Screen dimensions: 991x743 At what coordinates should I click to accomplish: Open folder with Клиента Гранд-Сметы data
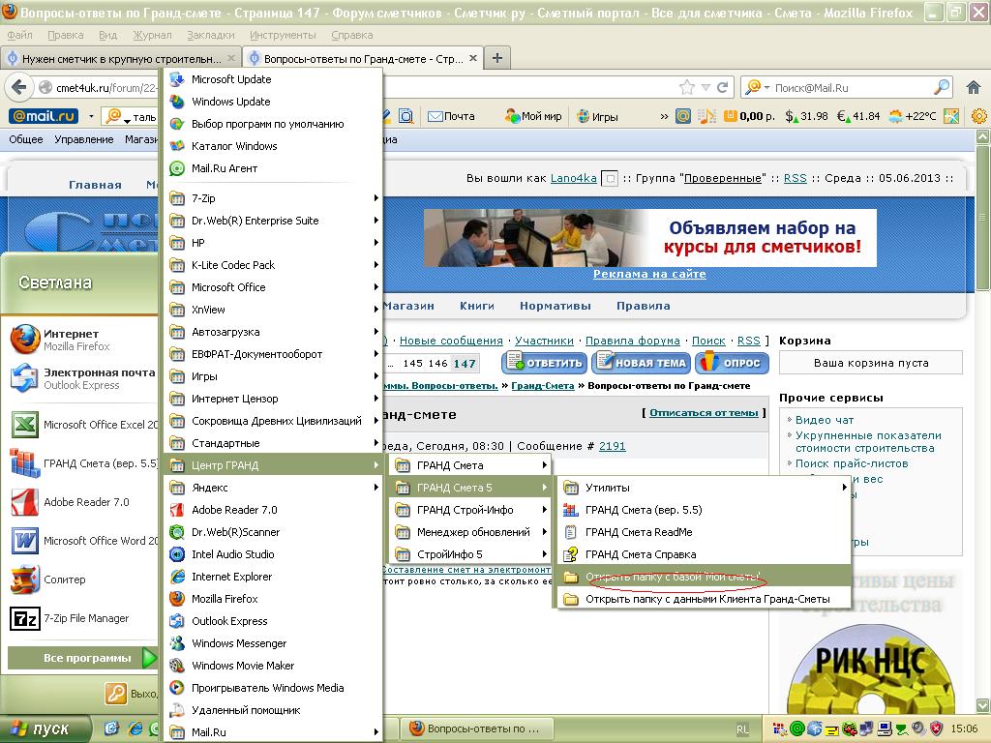(704, 598)
